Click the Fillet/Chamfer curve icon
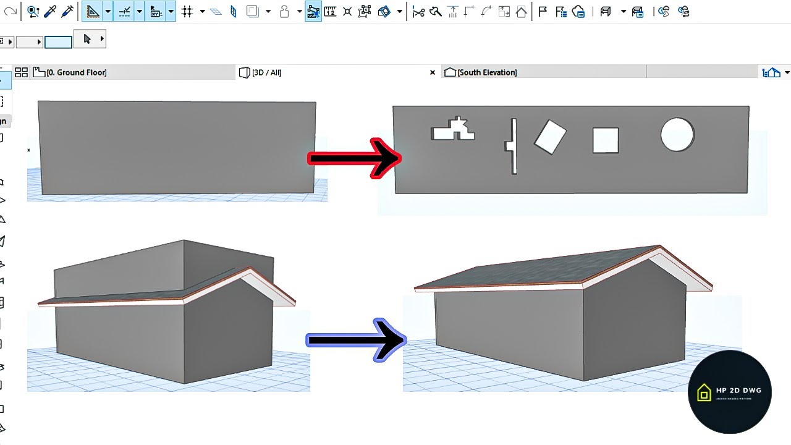This screenshot has width=791, height=445. tap(486, 11)
